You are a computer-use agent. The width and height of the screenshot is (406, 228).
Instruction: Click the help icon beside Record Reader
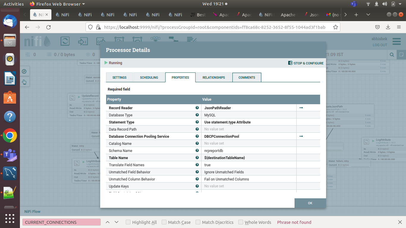[x=197, y=108]
